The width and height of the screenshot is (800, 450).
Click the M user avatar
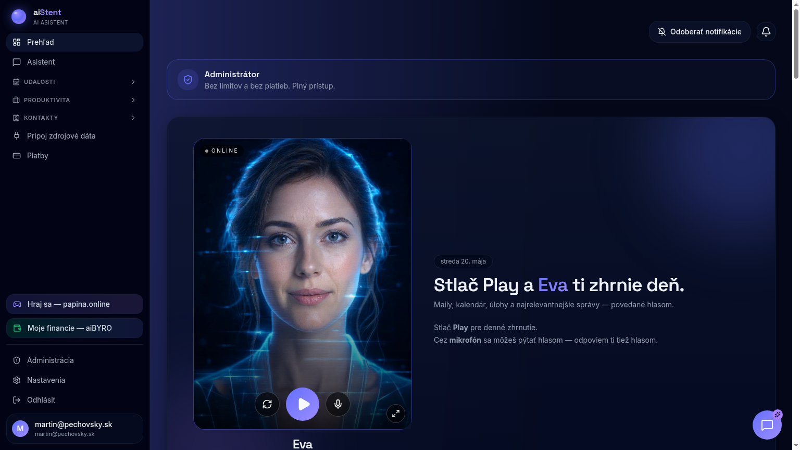20,429
